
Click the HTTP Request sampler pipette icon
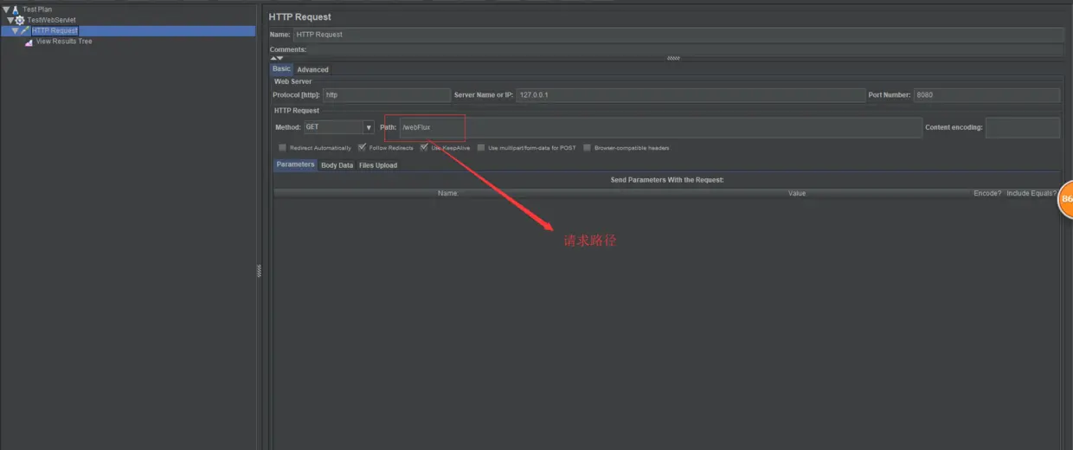click(x=26, y=30)
